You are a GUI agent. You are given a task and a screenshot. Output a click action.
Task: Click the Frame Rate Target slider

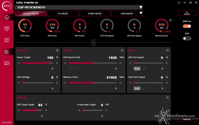(x=93, y=110)
